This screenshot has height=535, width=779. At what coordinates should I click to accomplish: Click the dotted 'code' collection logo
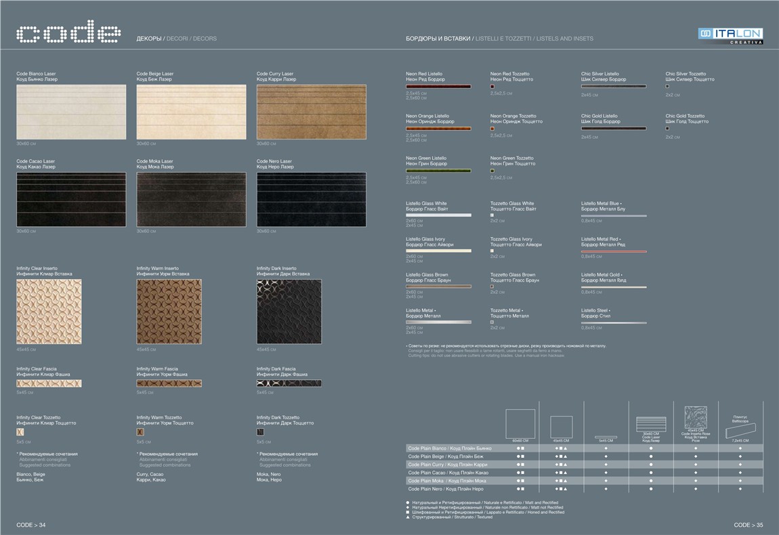tap(68, 31)
